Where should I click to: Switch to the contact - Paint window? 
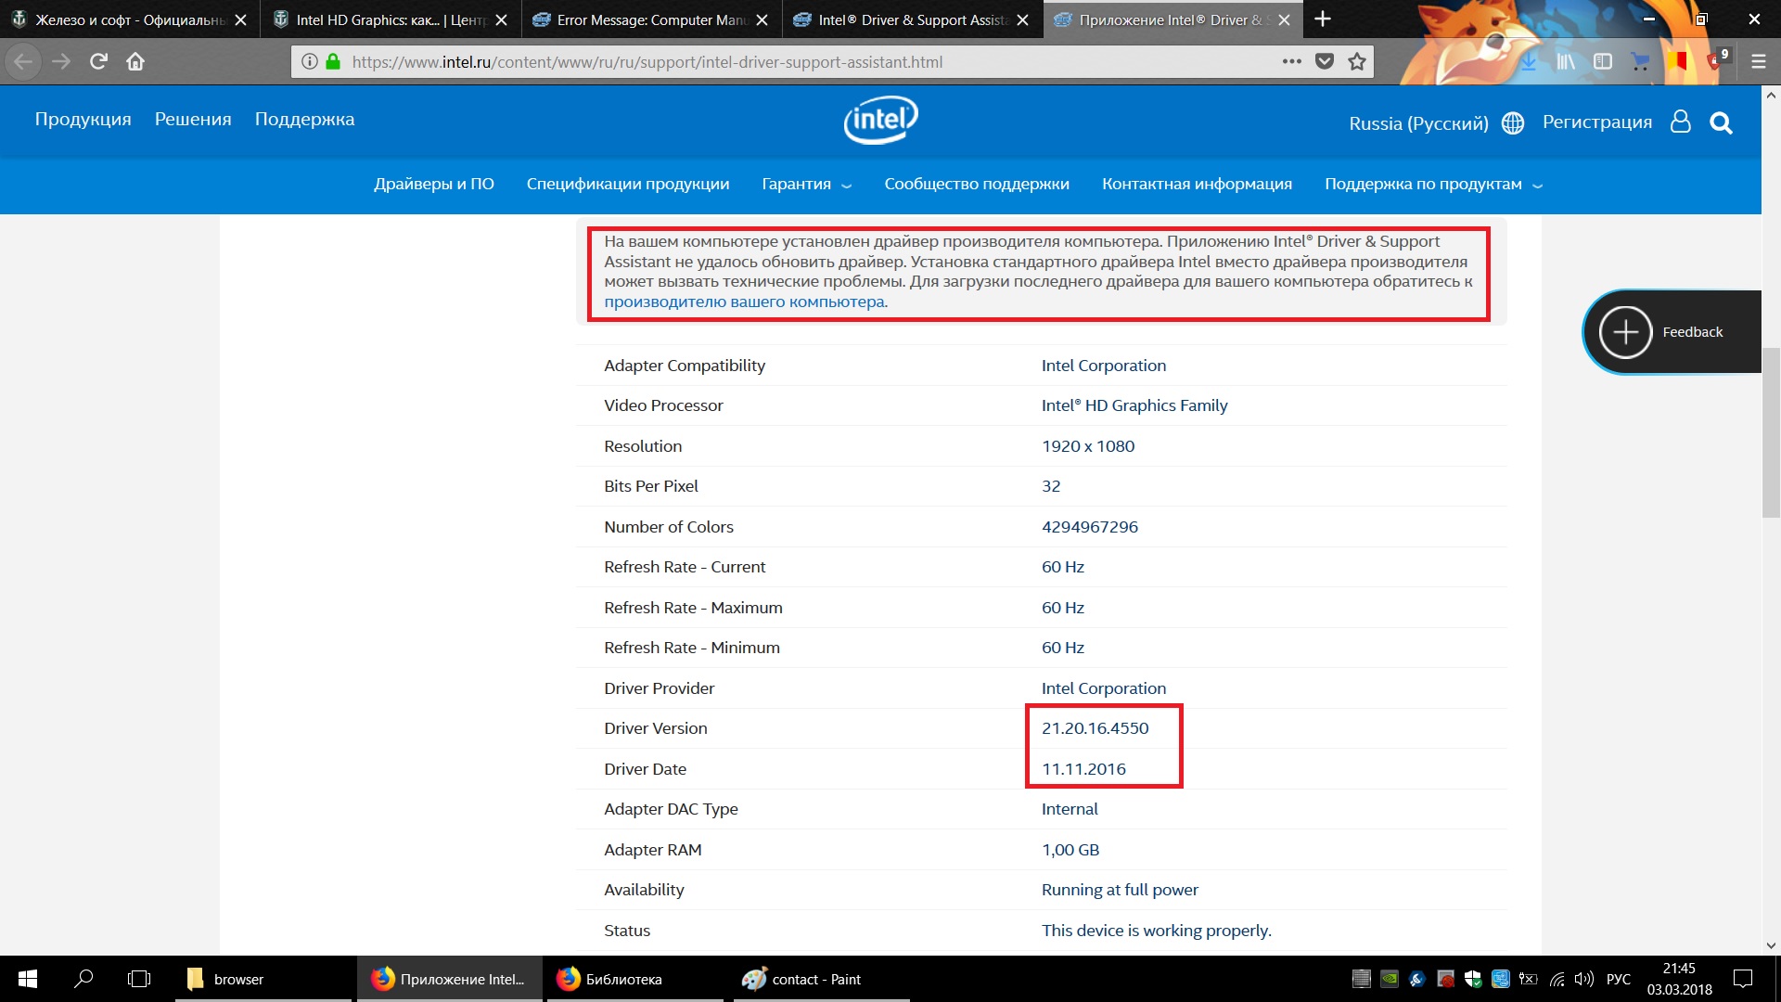point(821,979)
